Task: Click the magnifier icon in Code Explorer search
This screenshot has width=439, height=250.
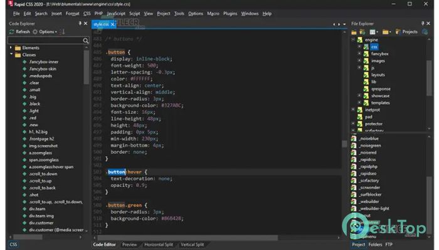Action: coord(86,41)
